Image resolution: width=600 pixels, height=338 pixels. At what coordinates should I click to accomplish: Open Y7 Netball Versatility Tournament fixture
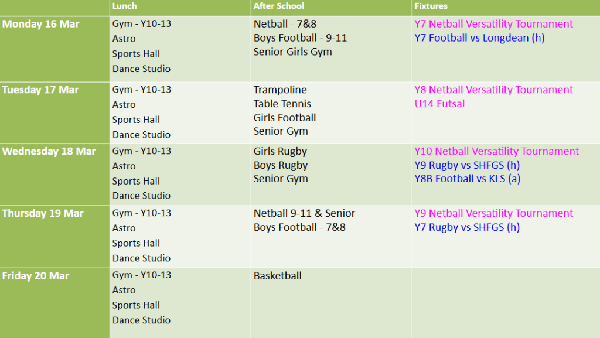493,24
